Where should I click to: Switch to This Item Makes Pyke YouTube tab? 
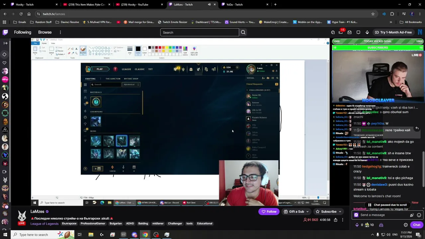pyautogui.click(x=86, y=5)
